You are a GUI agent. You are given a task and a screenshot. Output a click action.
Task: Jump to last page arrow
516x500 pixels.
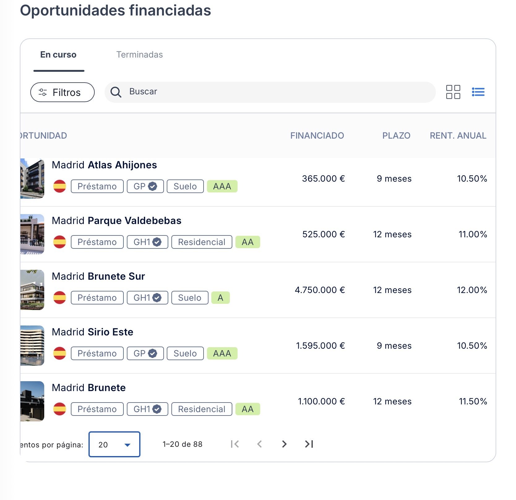(x=309, y=444)
